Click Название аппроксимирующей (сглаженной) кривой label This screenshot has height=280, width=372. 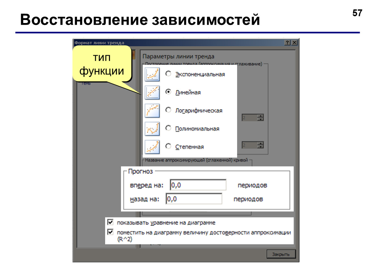(x=196, y=160)
